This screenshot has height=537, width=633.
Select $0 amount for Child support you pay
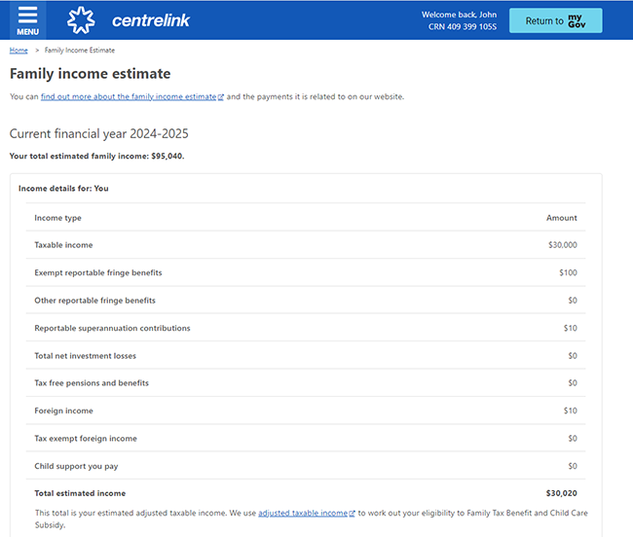point(573,466)
